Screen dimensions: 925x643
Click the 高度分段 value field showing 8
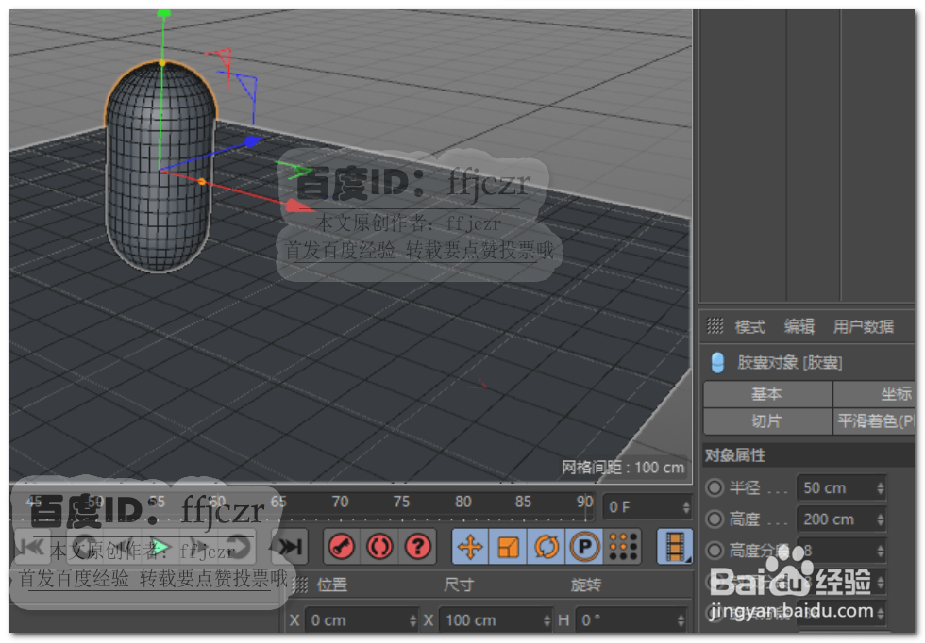pyautogui.click(x=841, y=551)
